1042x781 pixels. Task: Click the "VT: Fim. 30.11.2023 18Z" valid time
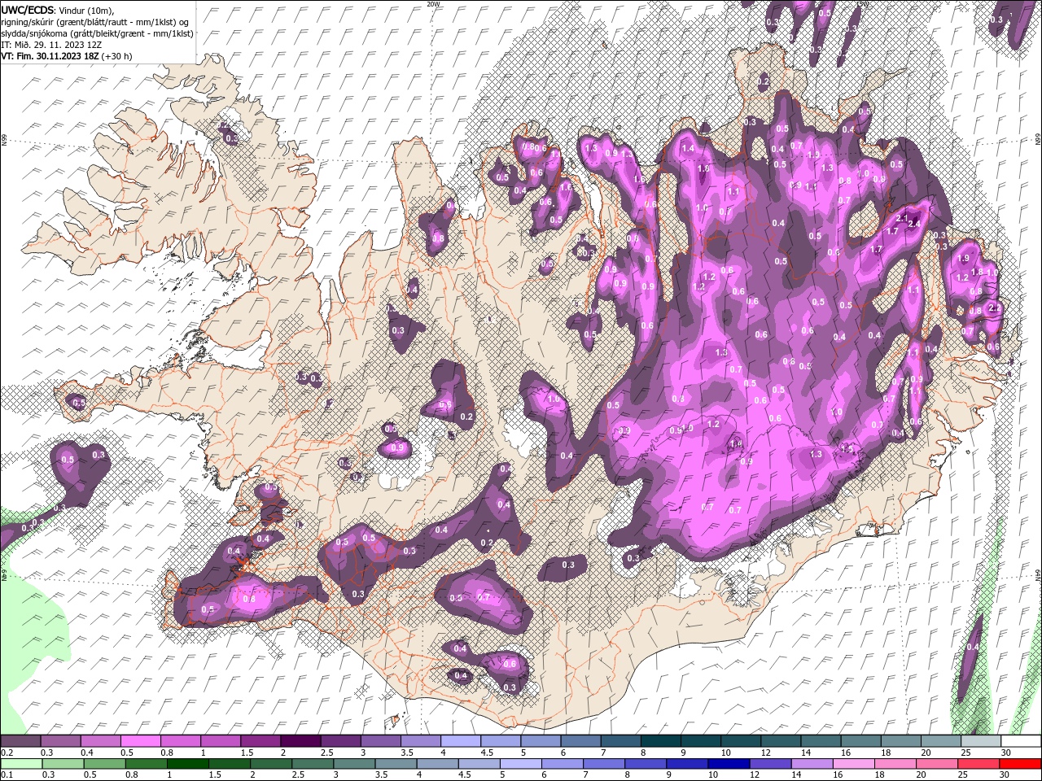click(50, 56)
